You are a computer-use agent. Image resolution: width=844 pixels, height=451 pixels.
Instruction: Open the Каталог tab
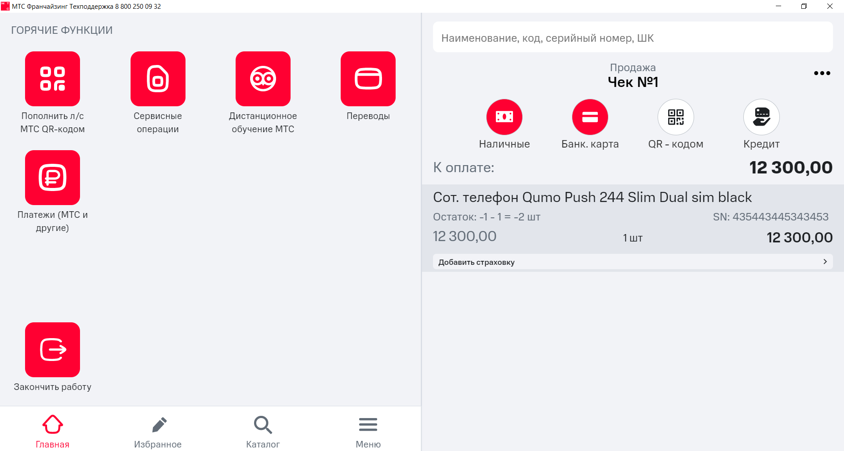click(263, 431)
